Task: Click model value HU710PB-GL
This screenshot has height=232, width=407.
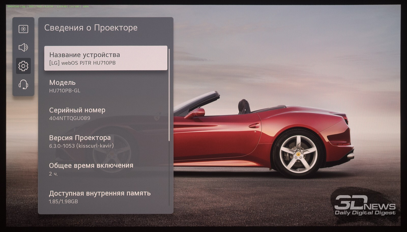Action: [x=65, y=90]
